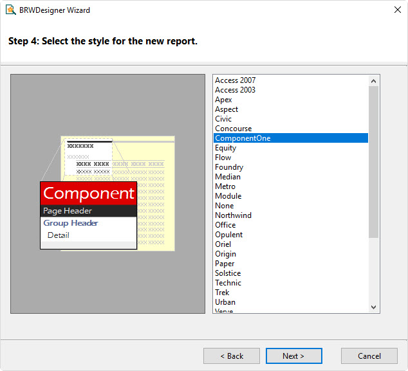The width and height of the screenshot is (408, 371).
Task: Choose the Flow style
Action: pyautogui.click(x=291, y=157)
